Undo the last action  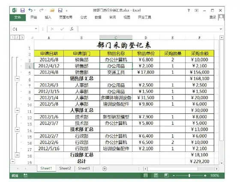click(30, 10)
